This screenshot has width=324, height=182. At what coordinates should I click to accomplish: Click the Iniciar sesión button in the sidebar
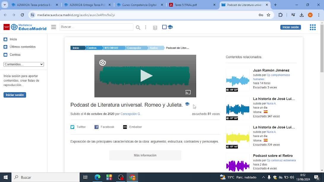[15, 95]
